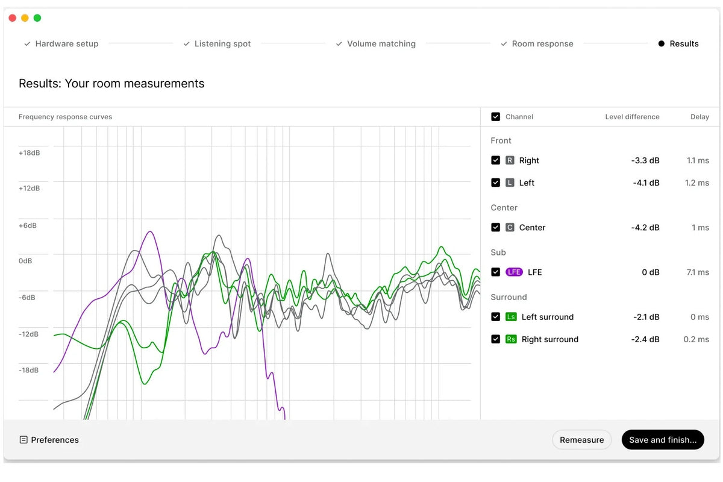The height and width of the screenshot is (482, 723).
Task: Click the green Ls badge
Action: pyautogui.click(x=511, y=317)
